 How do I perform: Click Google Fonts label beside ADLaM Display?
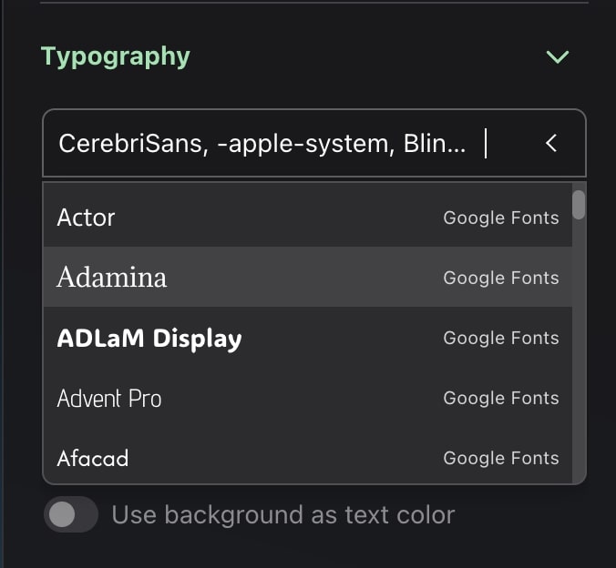pyautogui.click(x=501, y=338)
